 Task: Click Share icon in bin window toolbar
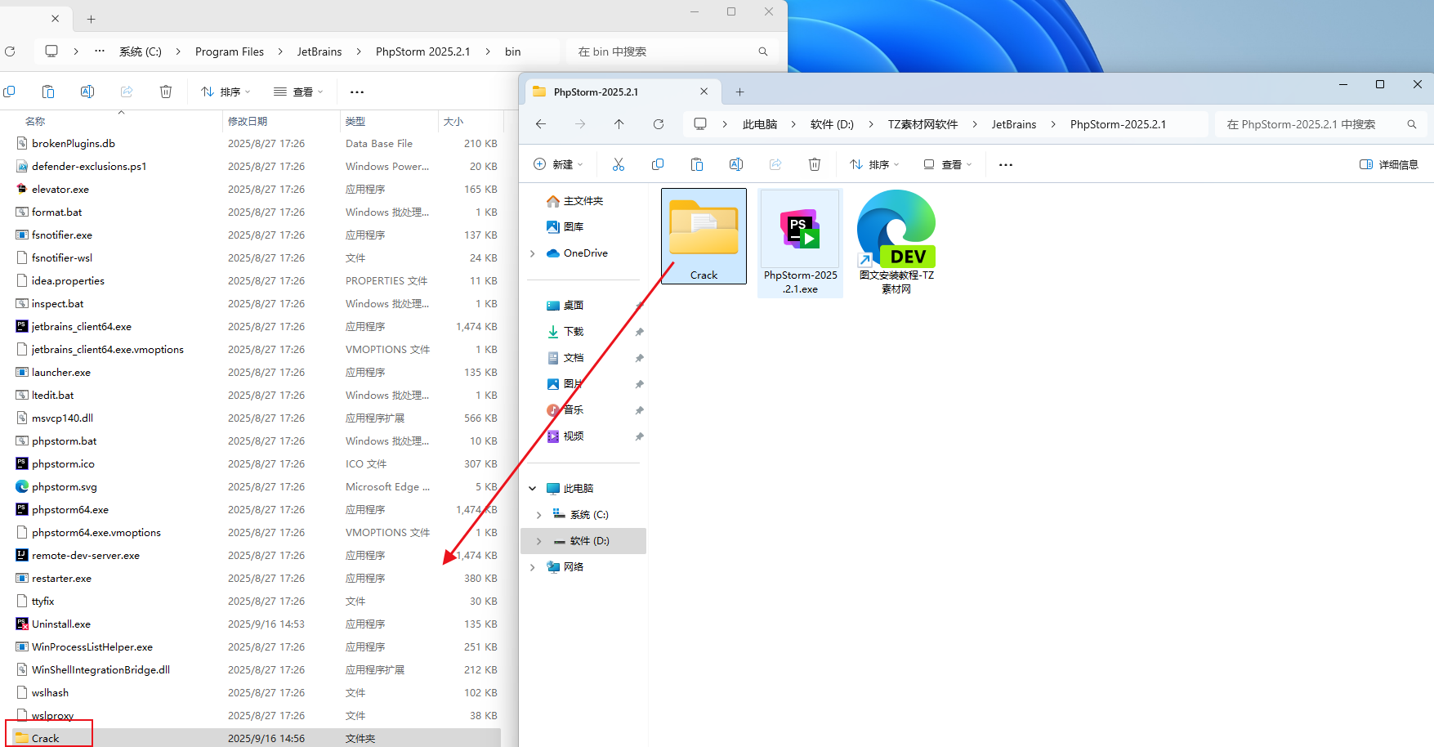point(127,92)
